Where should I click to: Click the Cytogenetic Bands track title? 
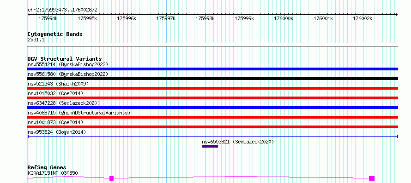click(55, 34)
